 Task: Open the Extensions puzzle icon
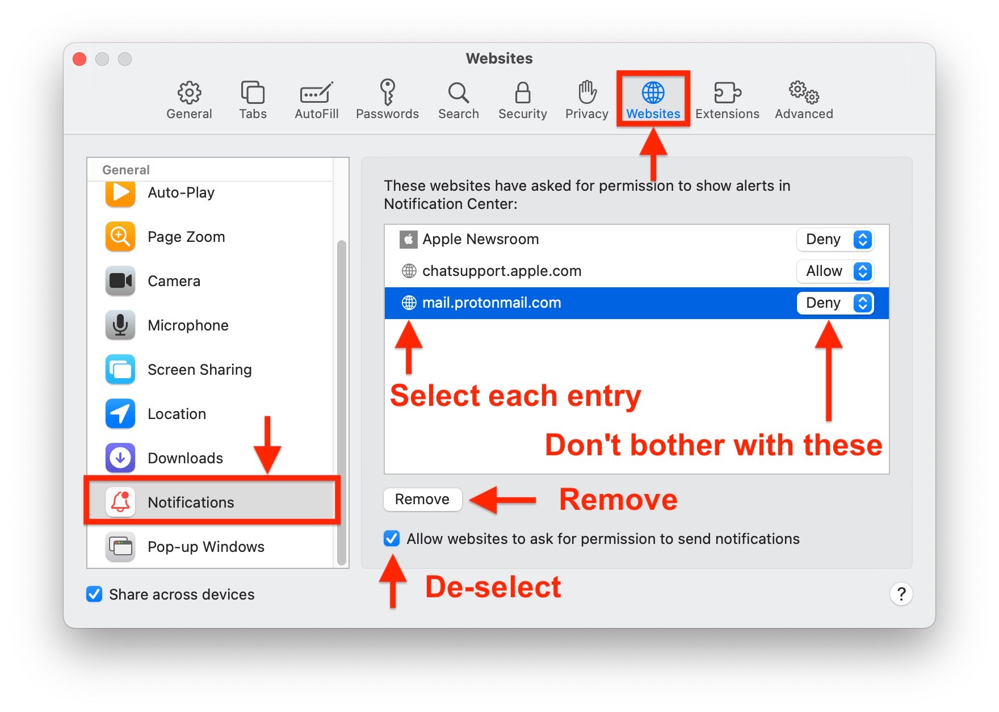tap(727, 92)
